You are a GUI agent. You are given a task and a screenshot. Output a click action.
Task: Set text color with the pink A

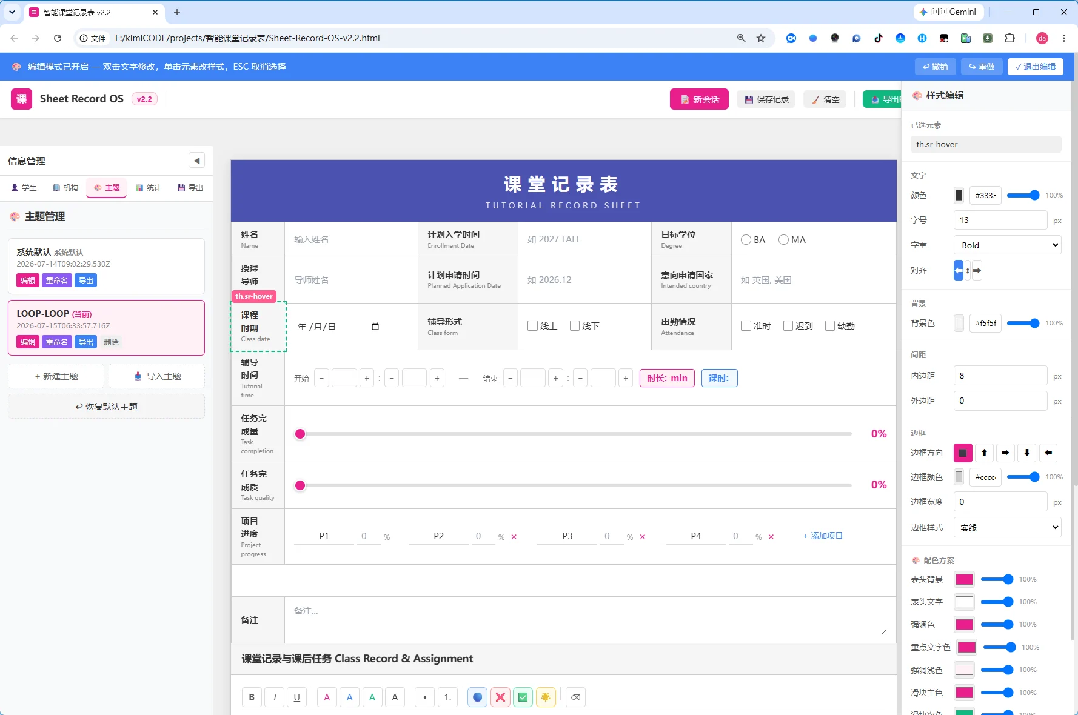[x=327, y=697]
